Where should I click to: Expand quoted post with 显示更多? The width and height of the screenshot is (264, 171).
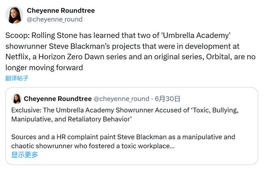pyautogui.click(x=25, y=155)
